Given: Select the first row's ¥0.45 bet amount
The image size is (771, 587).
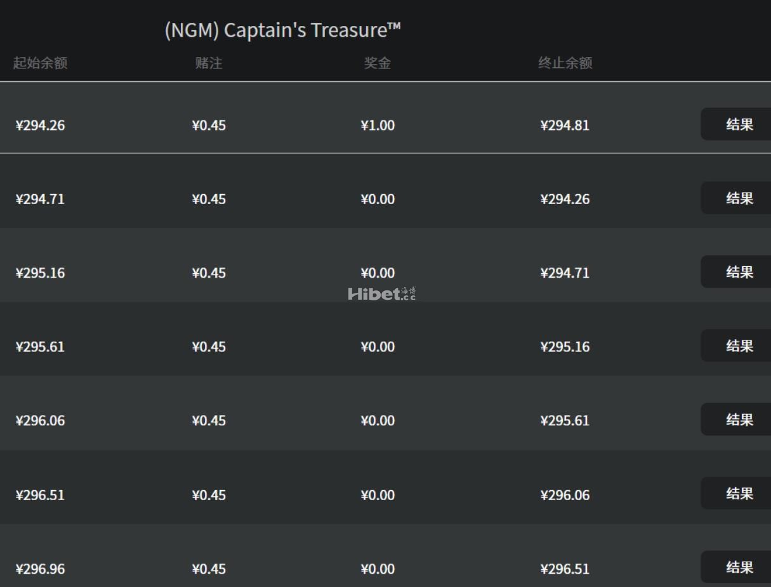Looking at the screenshot, I should (209, 125).
